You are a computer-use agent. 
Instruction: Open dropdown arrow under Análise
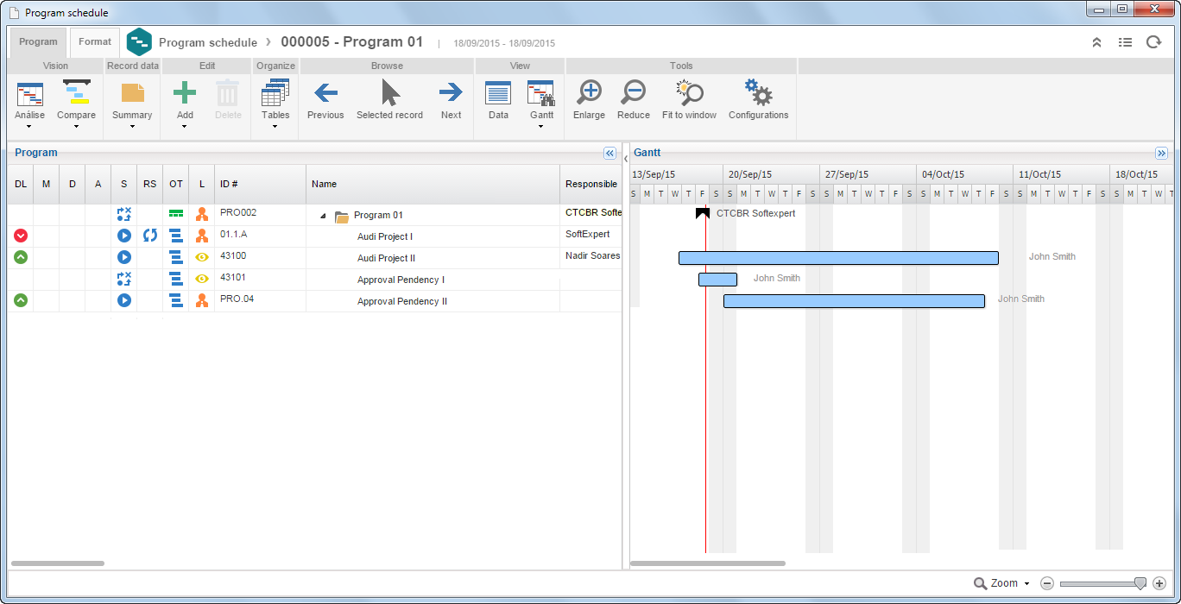coord(30,127)
